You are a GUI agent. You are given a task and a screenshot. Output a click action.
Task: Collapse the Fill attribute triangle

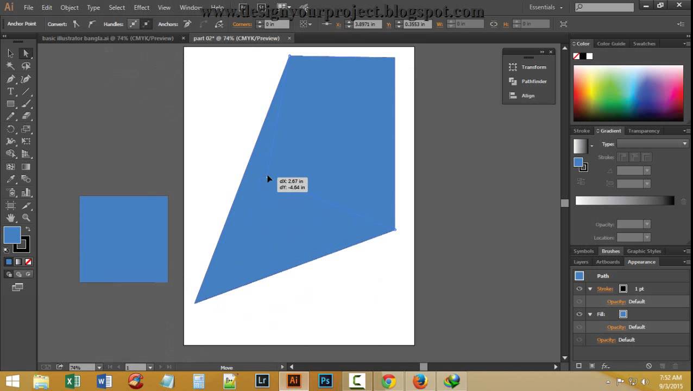coord(590,314)
